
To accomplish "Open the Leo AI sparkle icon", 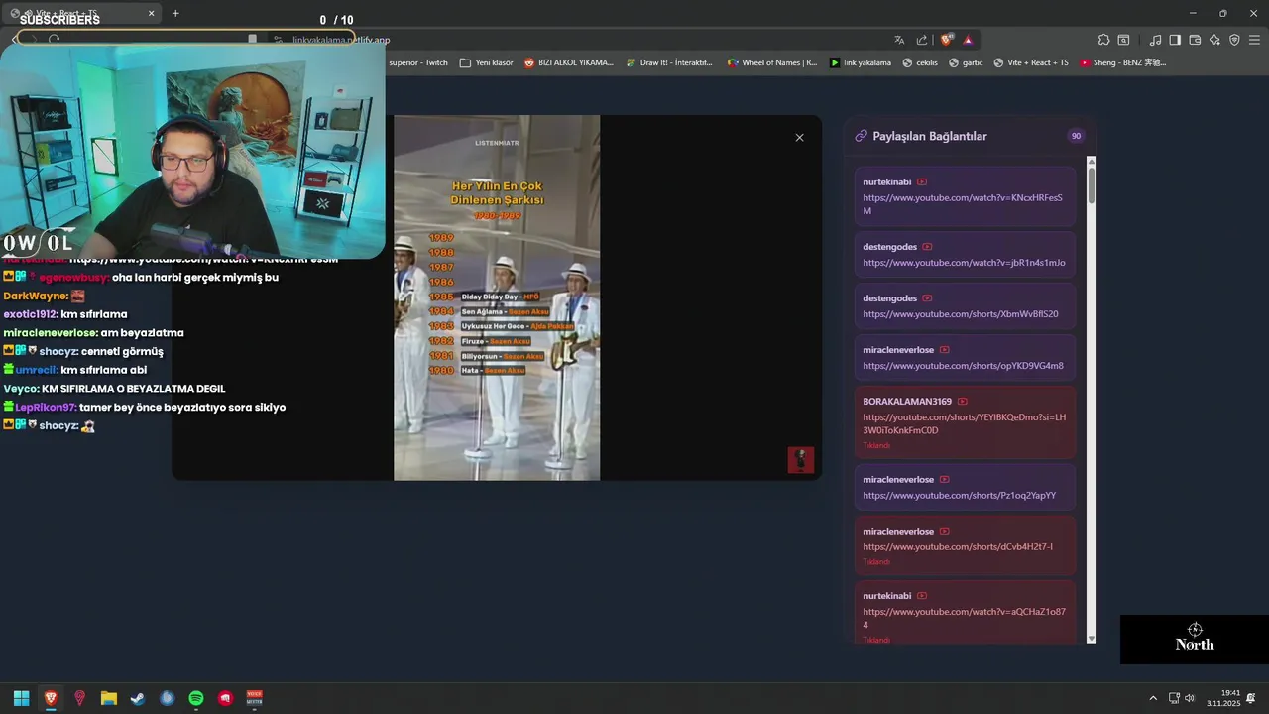I will (x=1214, y=40).
